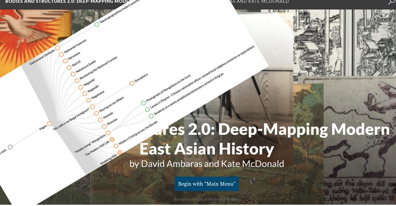Select the Moving across Water node circle

tap(96, 113)
